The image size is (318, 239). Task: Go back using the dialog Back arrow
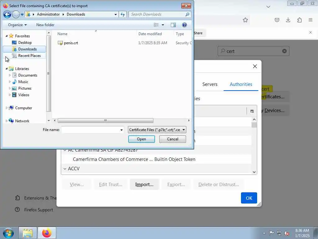point(7,14)
